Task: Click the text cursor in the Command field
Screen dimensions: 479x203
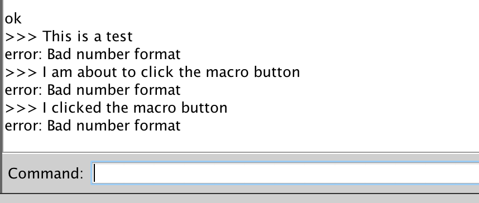Action: coord(94,173)
